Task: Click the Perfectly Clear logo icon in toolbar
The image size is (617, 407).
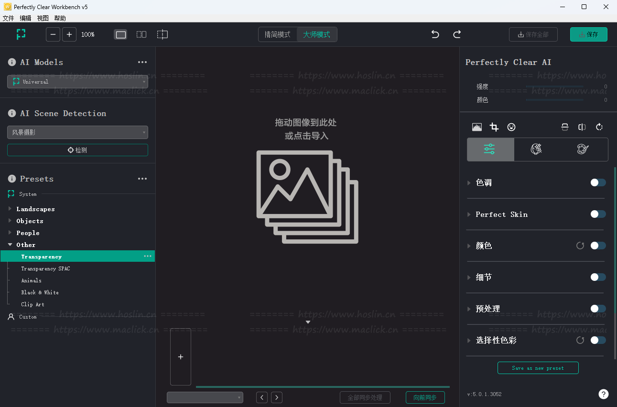Action: pyautogui.click(x=21, y=34)
